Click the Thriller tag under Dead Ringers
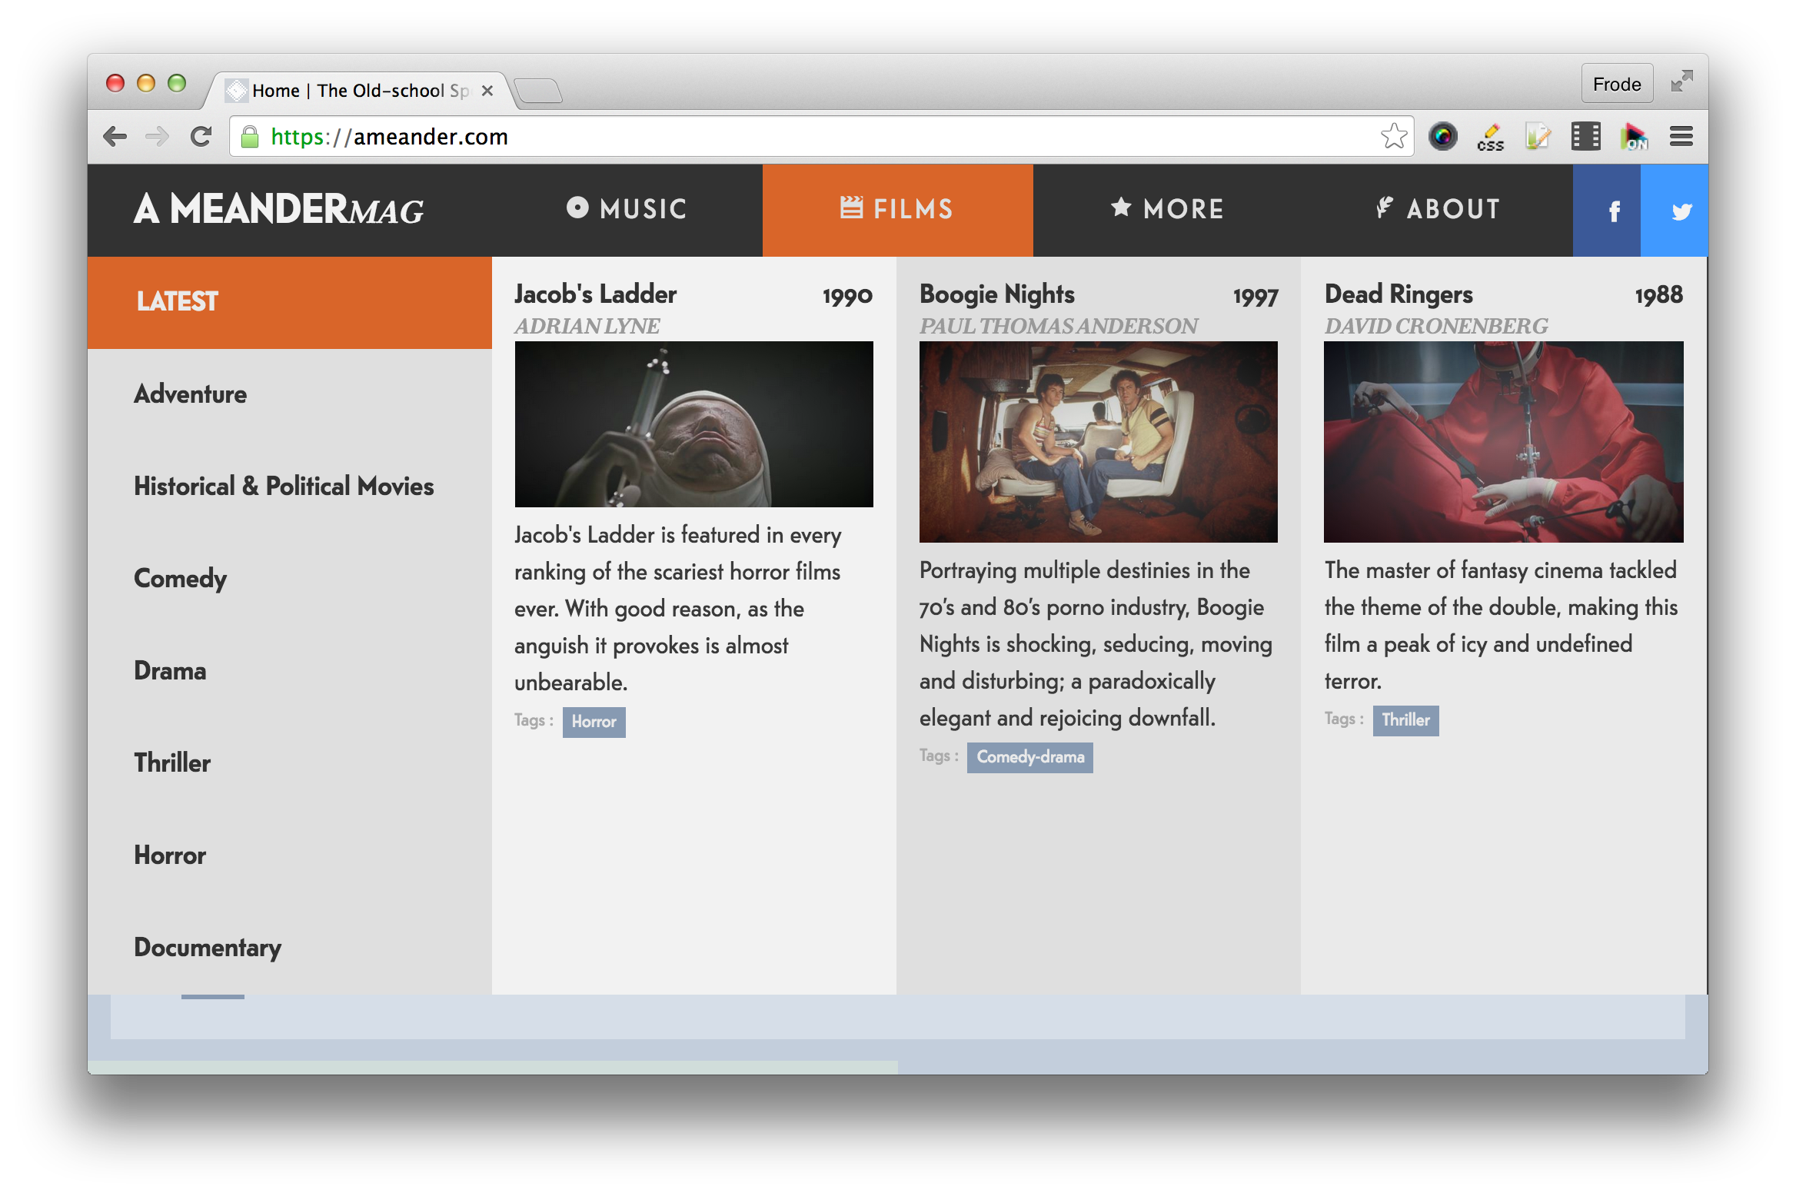The width and height of the screenshot is (1796, 1196). 1405,720
